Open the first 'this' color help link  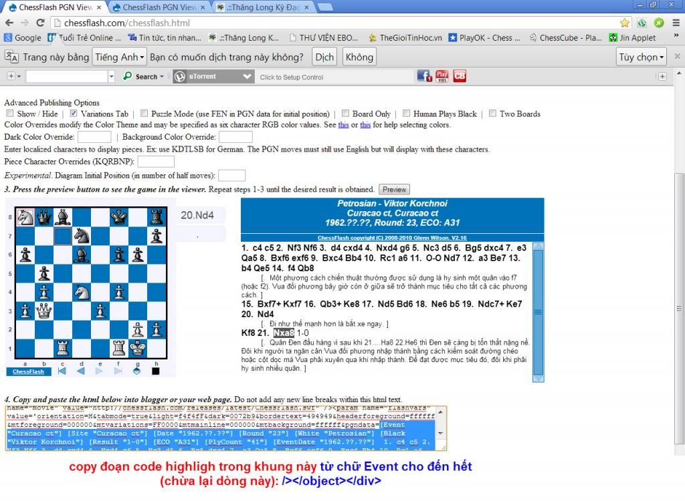343,125
